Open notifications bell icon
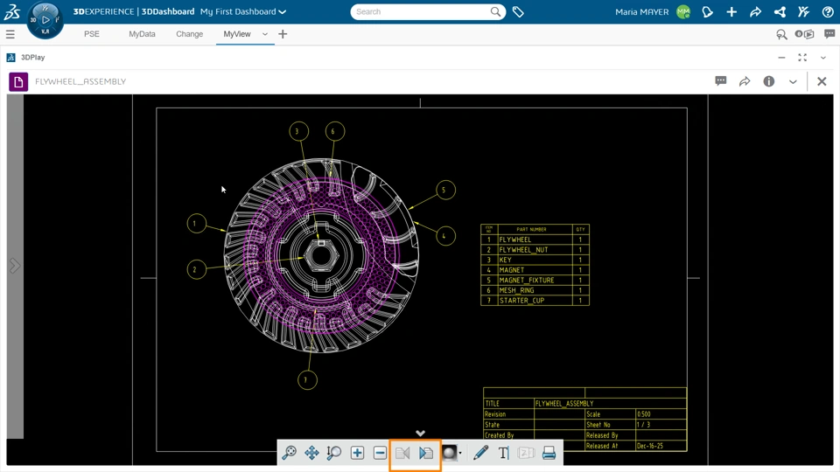The width and height of the screenshot is (840, 472). [708, 11]
